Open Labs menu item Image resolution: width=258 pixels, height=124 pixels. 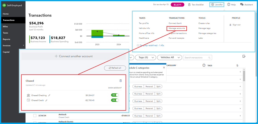click(201, 38)
